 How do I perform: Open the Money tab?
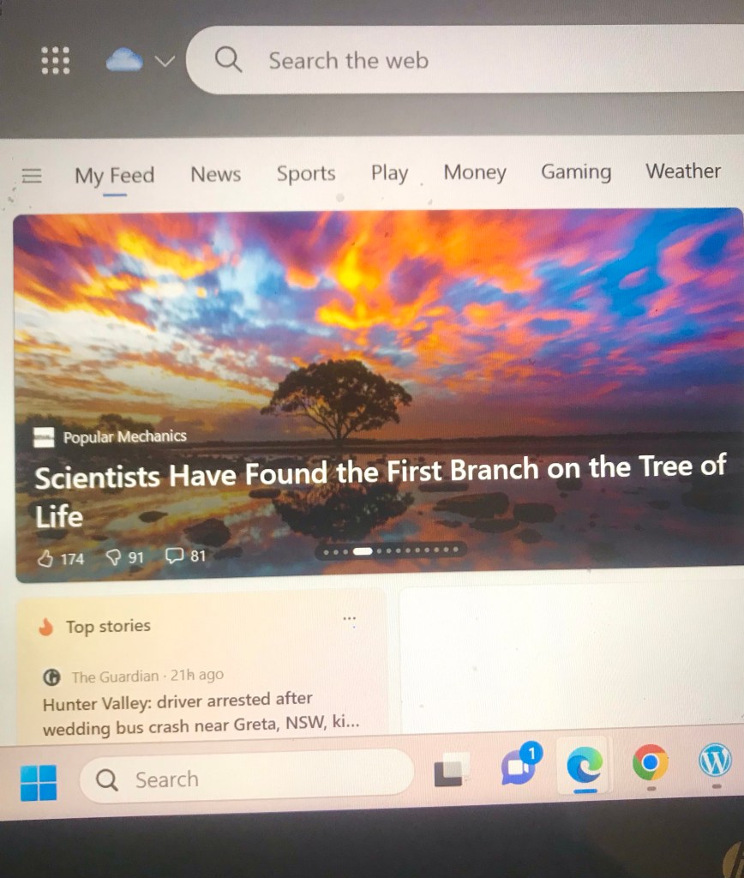[475, 171]
